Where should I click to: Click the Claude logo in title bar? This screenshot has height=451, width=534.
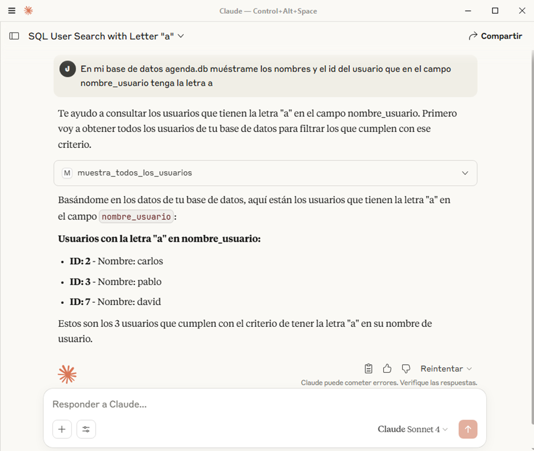pos(28,11)
